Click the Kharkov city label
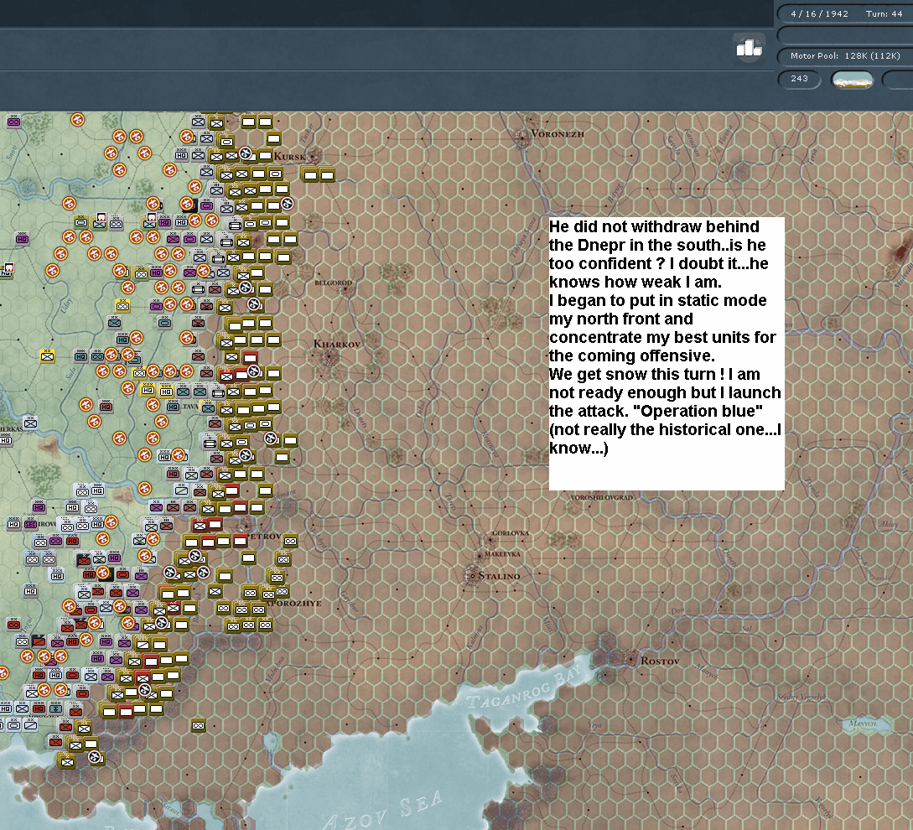The image size is (913, 830). coord(336,344)
